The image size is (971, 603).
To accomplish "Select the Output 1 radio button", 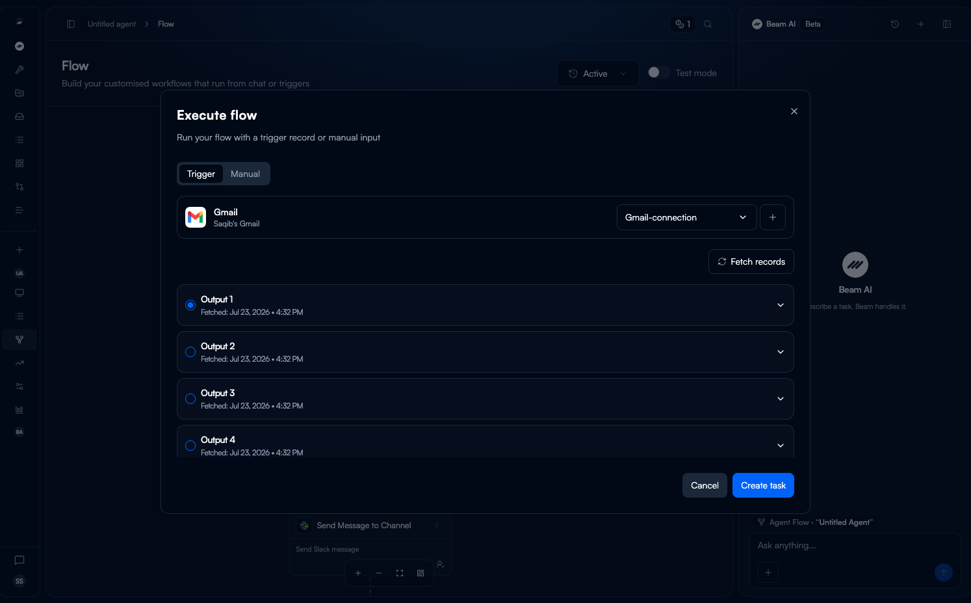I will pyautogui.click(x=190, y=305).
